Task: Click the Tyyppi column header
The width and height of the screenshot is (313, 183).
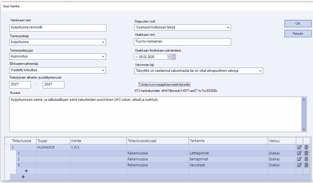Action: pos(53,141)
